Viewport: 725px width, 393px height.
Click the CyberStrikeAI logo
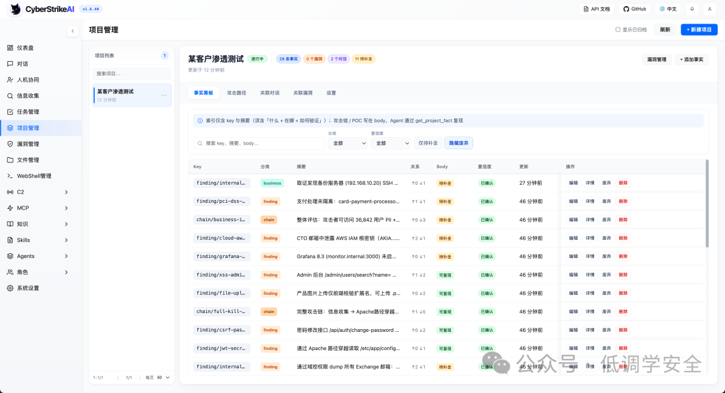pos(42,9)
